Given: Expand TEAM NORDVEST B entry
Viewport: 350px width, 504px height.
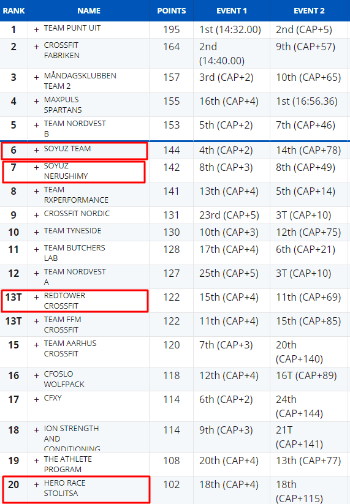Looking at the screenshot, I should click(36, 125).
